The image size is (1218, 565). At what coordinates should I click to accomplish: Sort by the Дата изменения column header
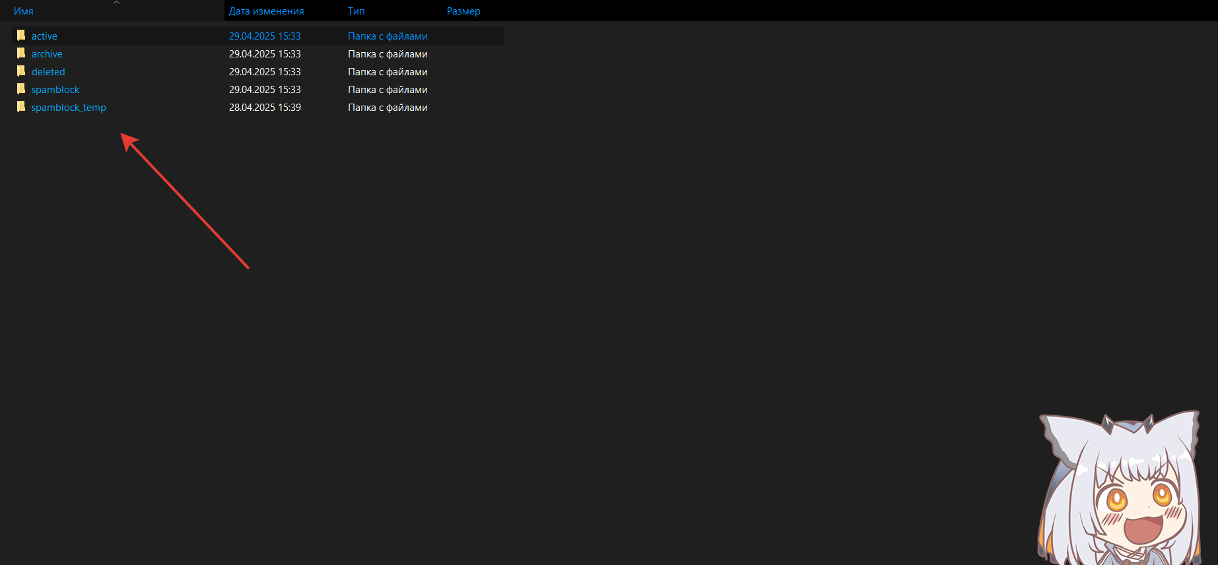[x=266, y=11]
